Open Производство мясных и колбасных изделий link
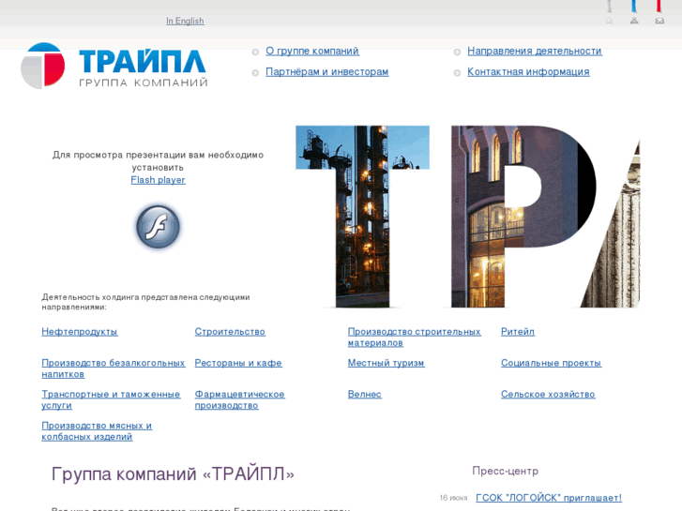The height and width of the screenshot is (511, 682). pyautogui.click(x=97, y=431)
